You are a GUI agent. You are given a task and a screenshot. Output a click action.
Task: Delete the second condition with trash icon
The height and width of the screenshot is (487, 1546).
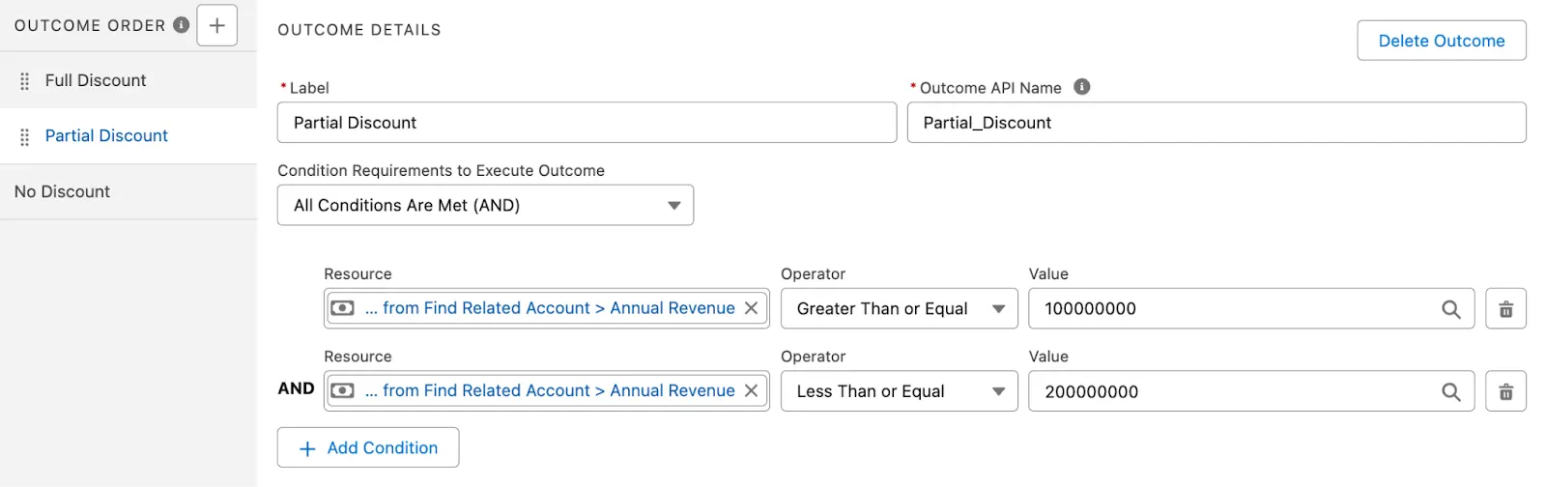pos(1505,391)
